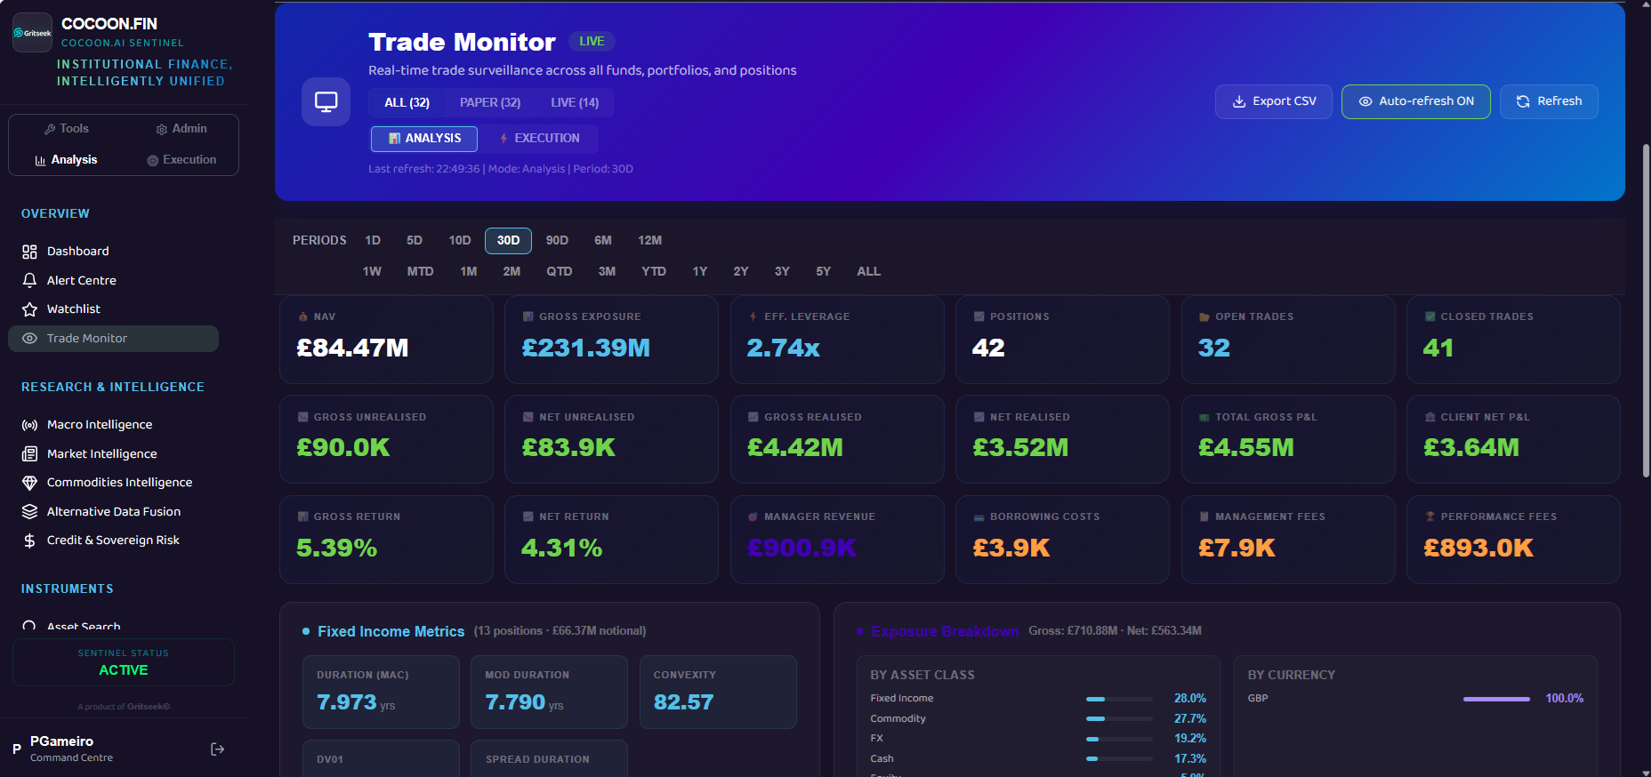Switch to Admin tab in sidebar

[181, 129]
